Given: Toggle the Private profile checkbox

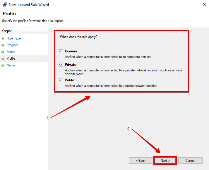Looking at the screenshot, I should click(61, 65).
